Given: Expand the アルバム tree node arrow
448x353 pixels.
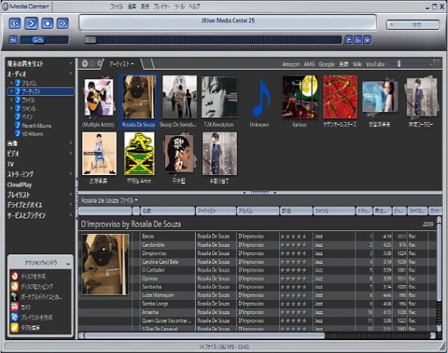Looking at the screenshot, I should point(12,83).
